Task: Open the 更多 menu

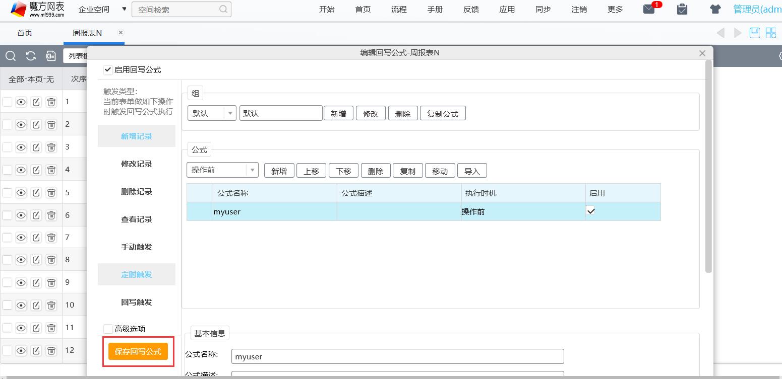Action: (x=615, y=9)
